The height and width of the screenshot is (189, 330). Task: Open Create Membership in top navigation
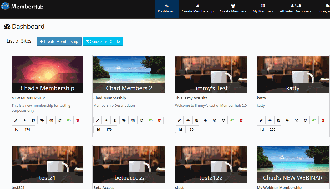pos(198,9)
